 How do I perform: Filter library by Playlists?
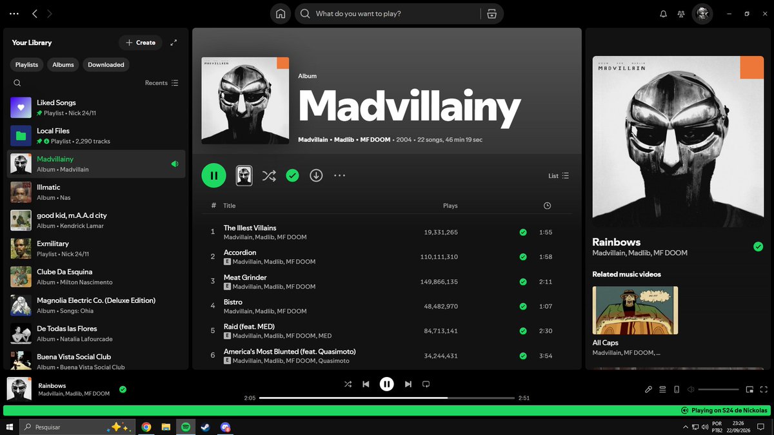click(27, 64)
